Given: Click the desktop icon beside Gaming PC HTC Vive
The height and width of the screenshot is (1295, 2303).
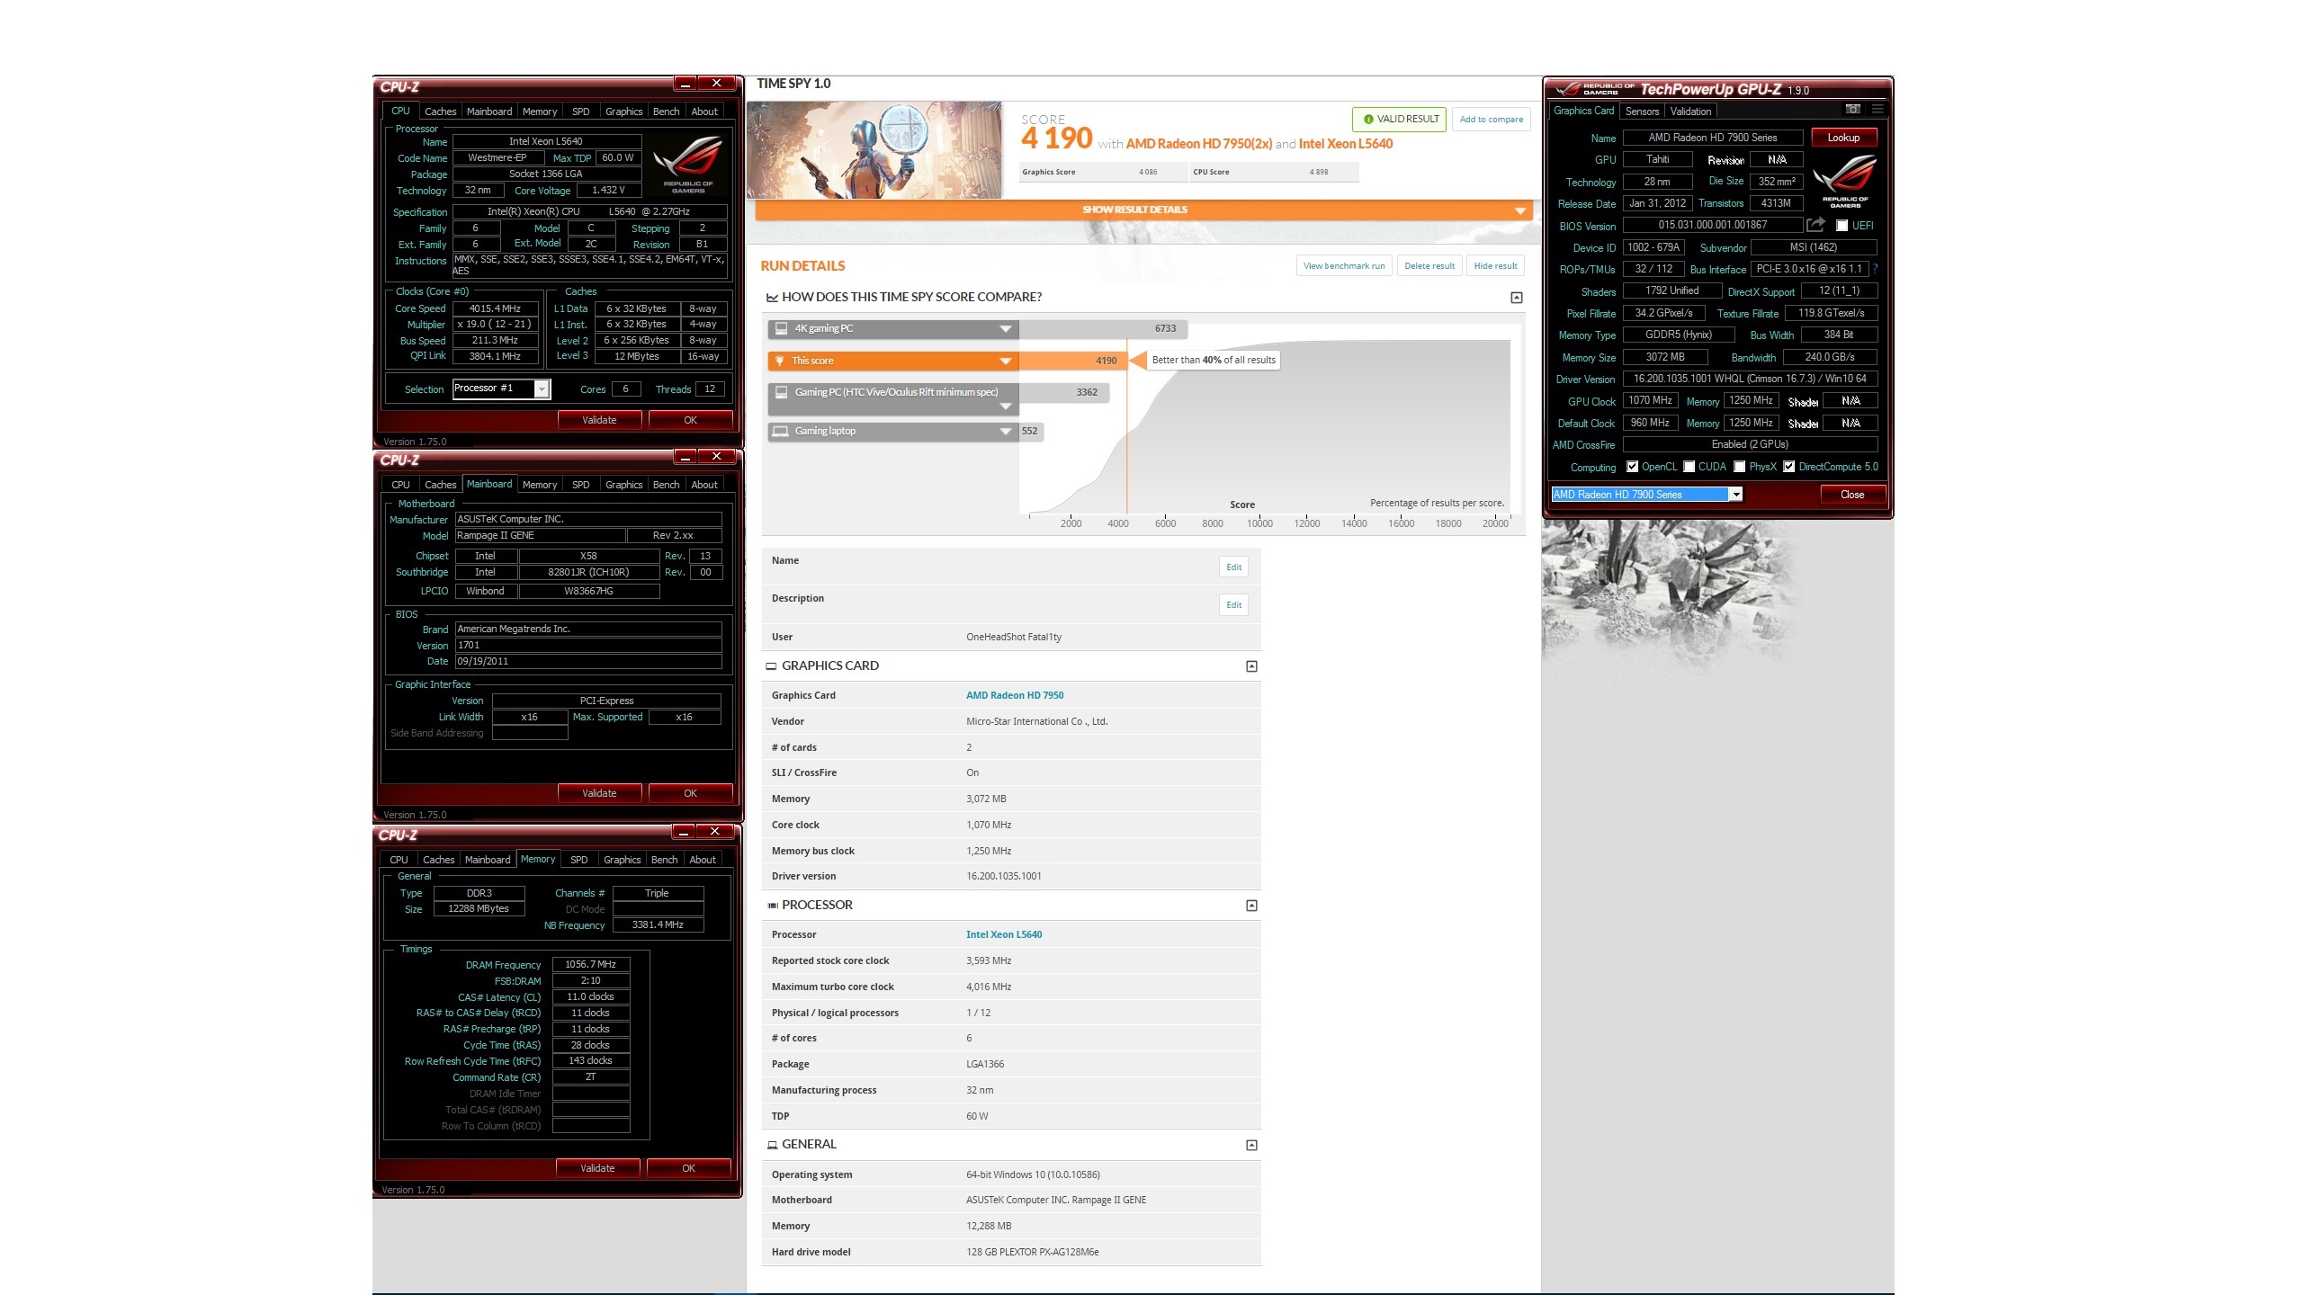Looking at the screenshot, I should [x=781, y=392].
